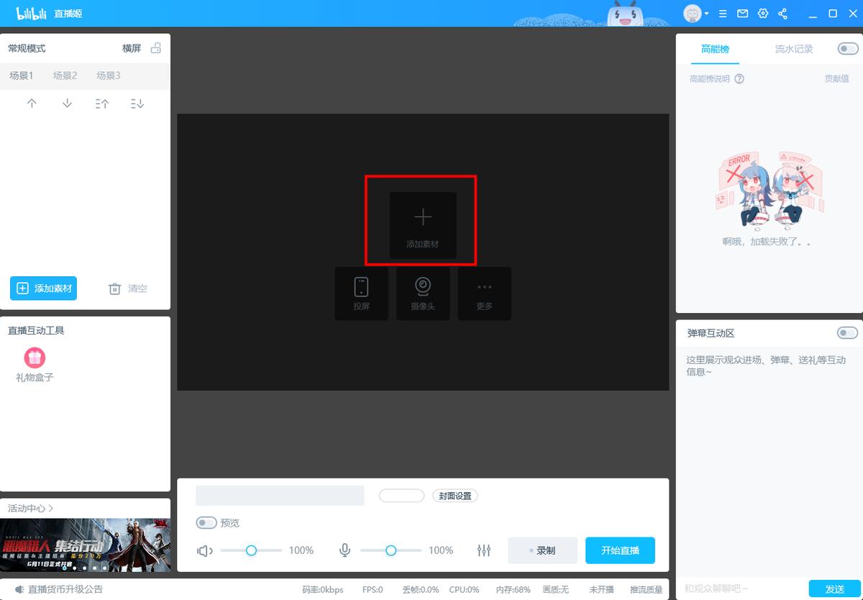Click the 清空 trash button
Image resolution: width=863 pixels, height=600 pixels.
tap(127, 288)
